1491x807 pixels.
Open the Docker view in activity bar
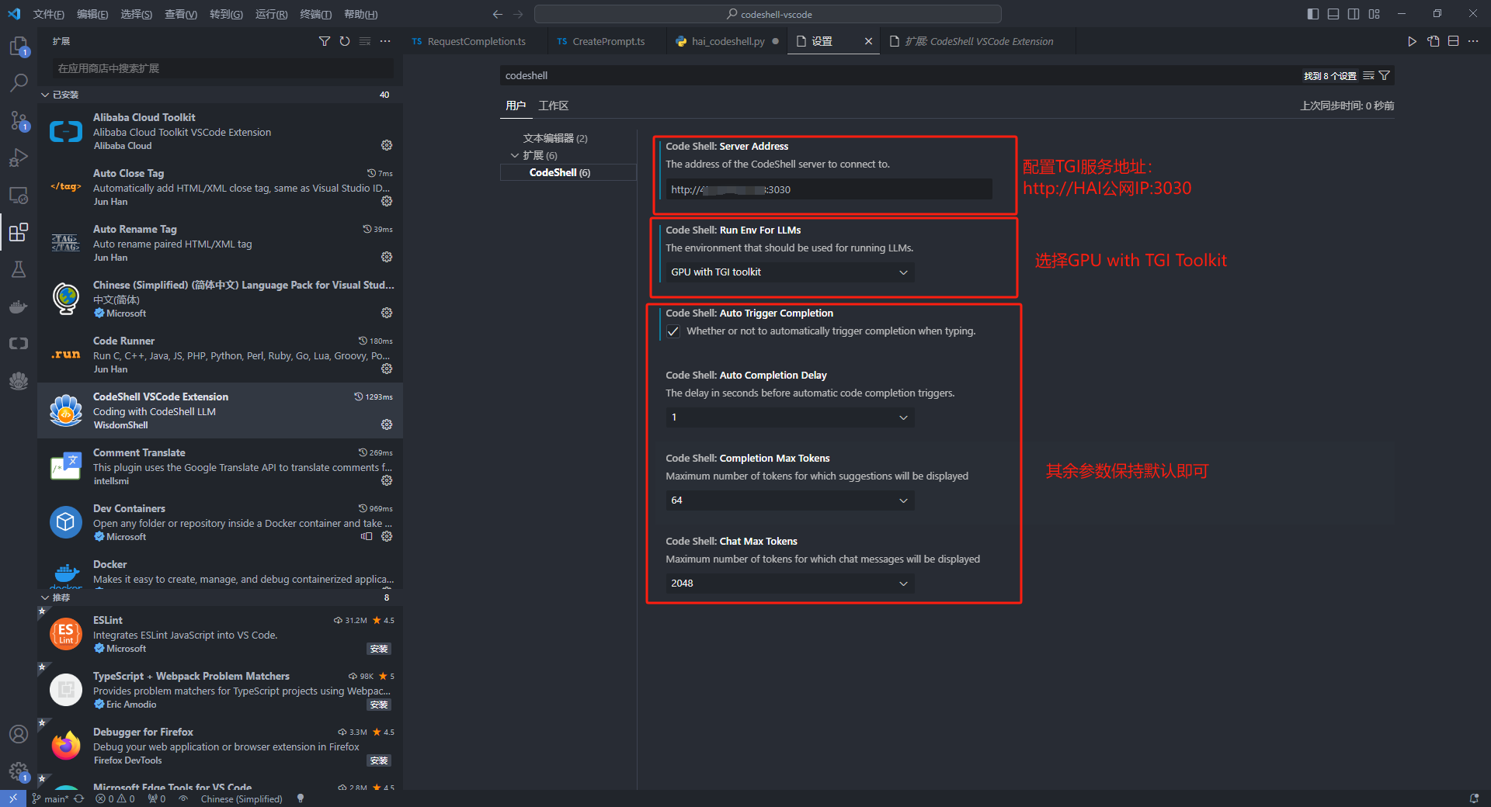tap(19, 307)
